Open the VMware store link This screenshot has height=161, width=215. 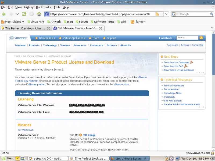pos(121,85)
